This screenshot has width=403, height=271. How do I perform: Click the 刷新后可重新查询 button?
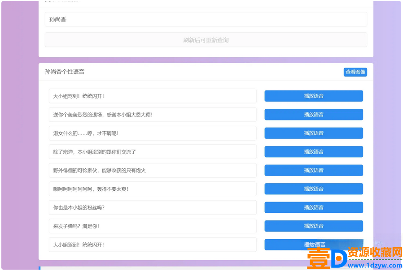pyautogui.click(x=206, y=40)
